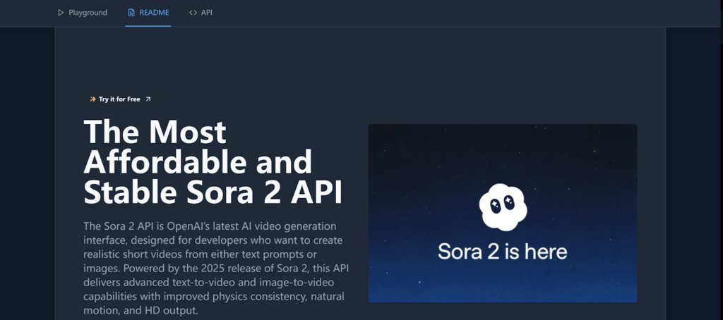723x320 pixels.
Task: Click the external arrow icon after Try it for Free
Action: point(148,99)
